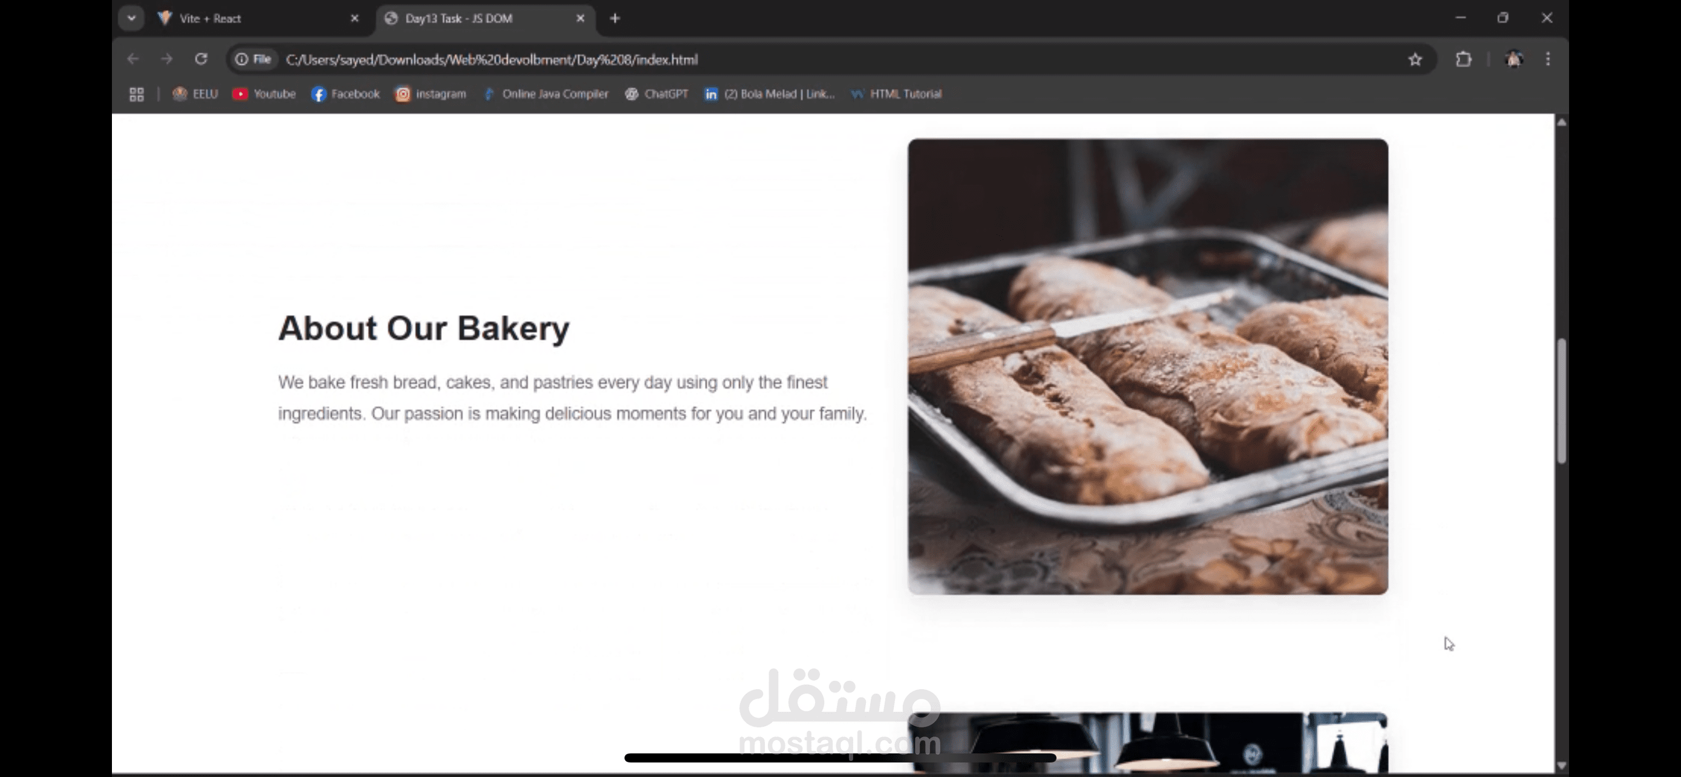Open the ChatGPT bookmark
This screenshot has height=777, width=1681.
coord(657,94)
